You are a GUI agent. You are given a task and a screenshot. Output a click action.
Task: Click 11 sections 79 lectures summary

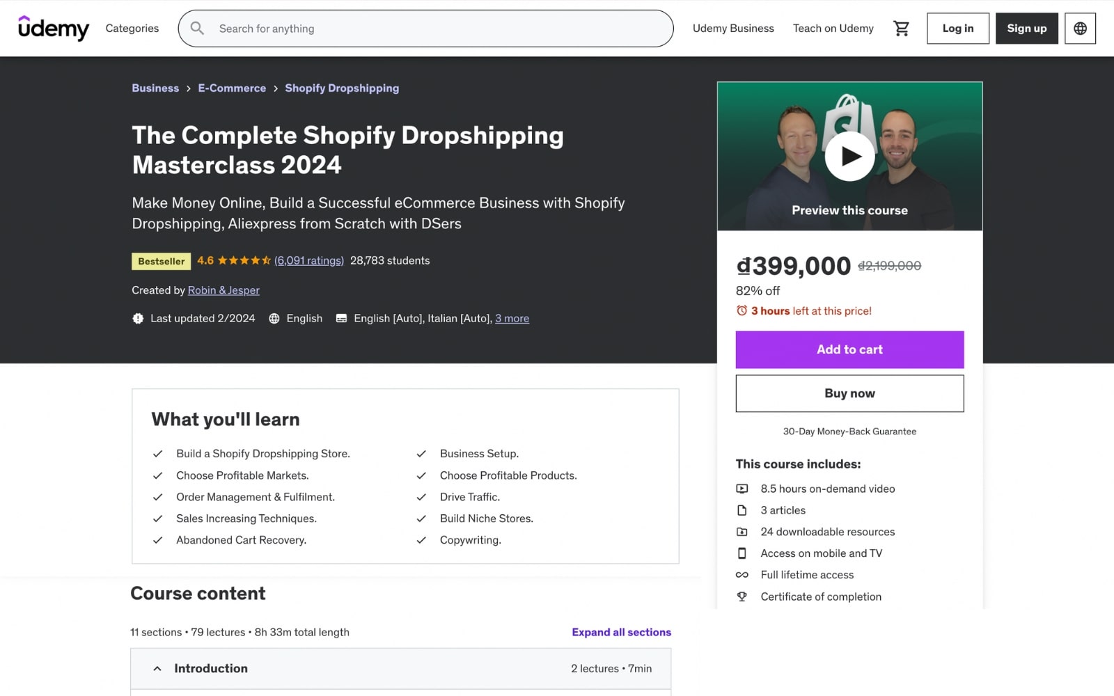coord(240,632)
